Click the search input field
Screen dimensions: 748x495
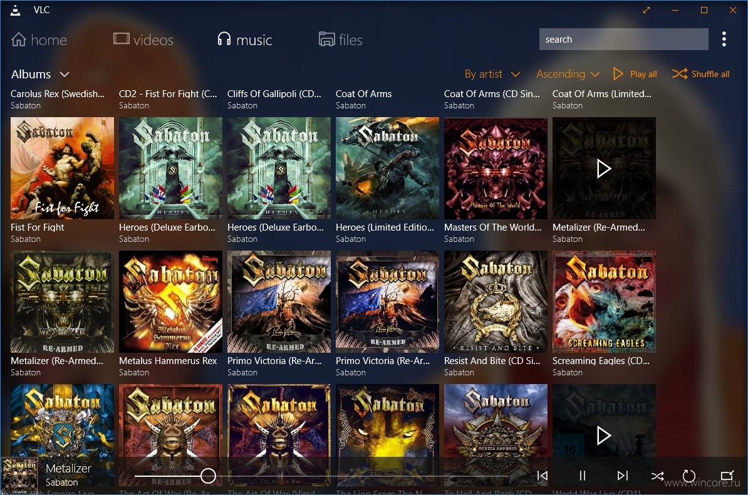623,39
